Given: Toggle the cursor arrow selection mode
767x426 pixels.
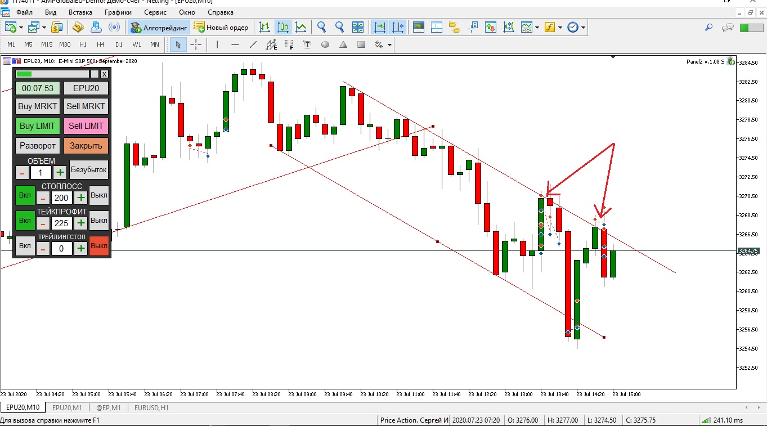Looking at the screenshot, I should pos(178,44).
